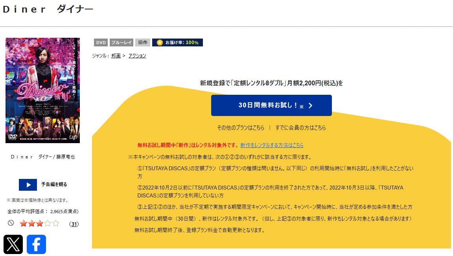Select the 旧作 label
The height and width of the screenshot is (256, 453).
tap(142, 42)
